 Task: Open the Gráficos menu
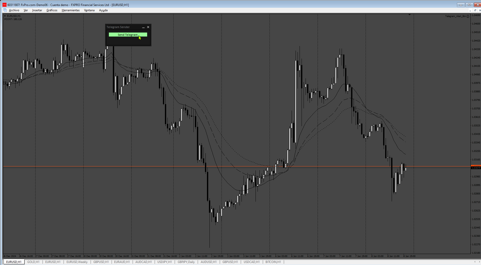point(52,10)
